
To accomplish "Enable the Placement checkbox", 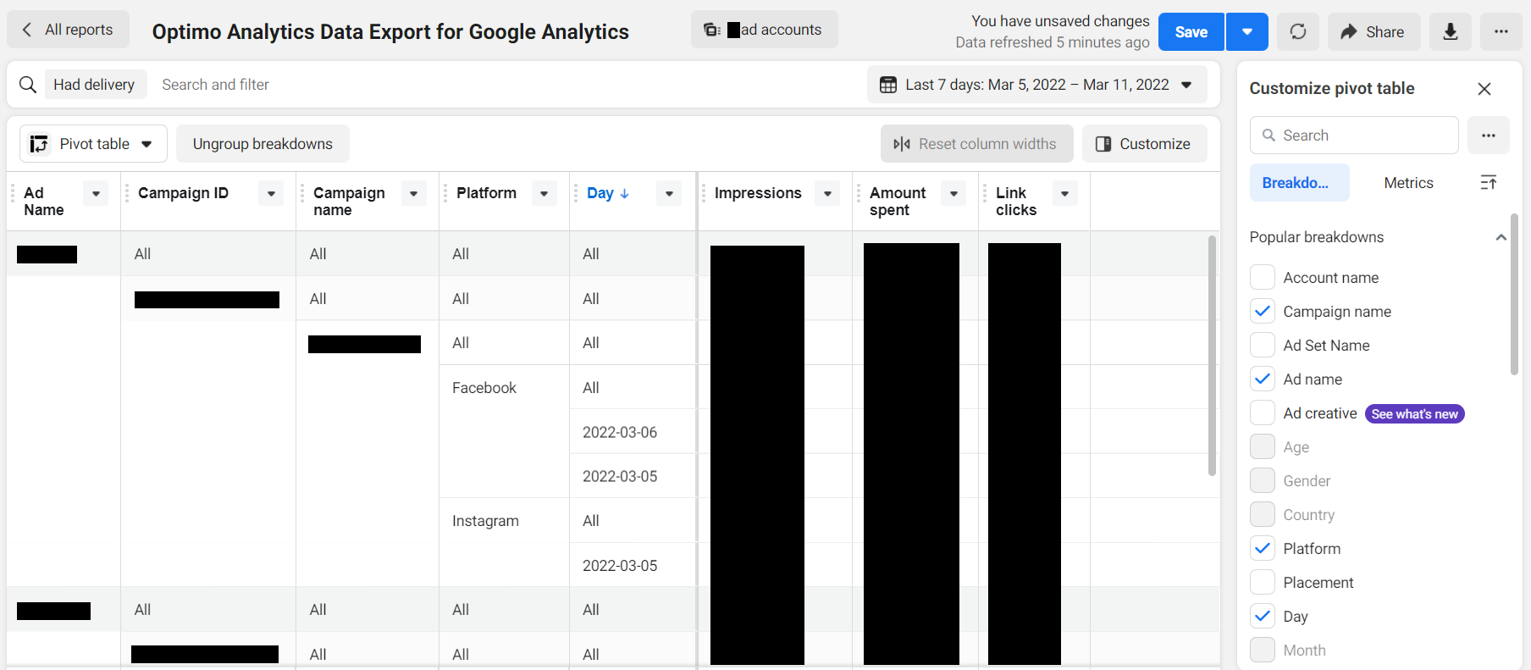I will (x=1263, y=583).
